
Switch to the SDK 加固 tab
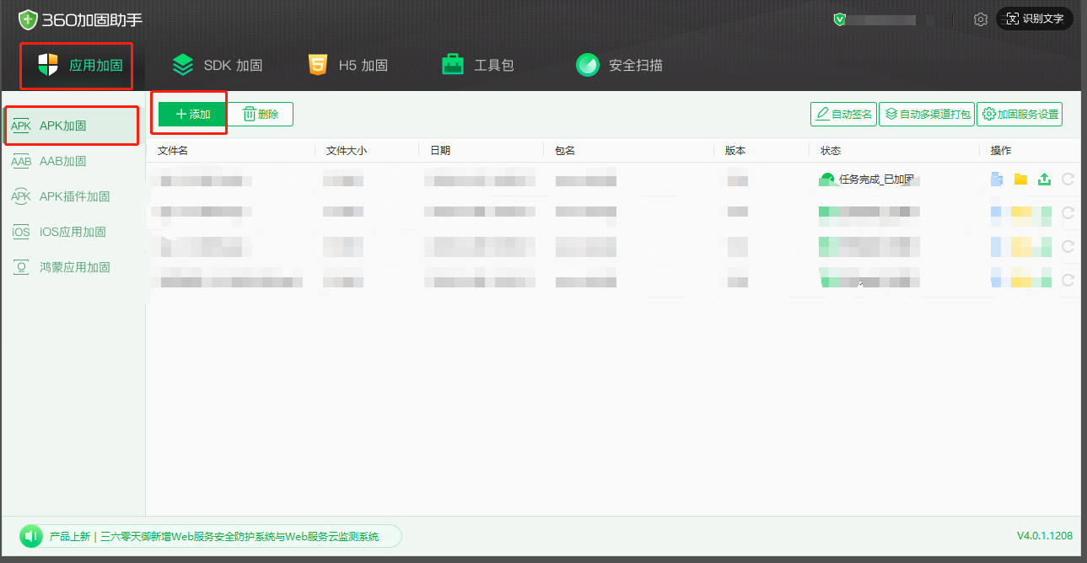(217, 65)
